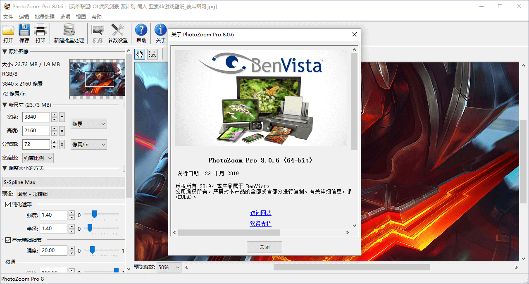This screenshot has height=284, width=529.
Task: Toggle the 钝化遮罩 unsharp mask checkbox
Action: tap(8, 204)
